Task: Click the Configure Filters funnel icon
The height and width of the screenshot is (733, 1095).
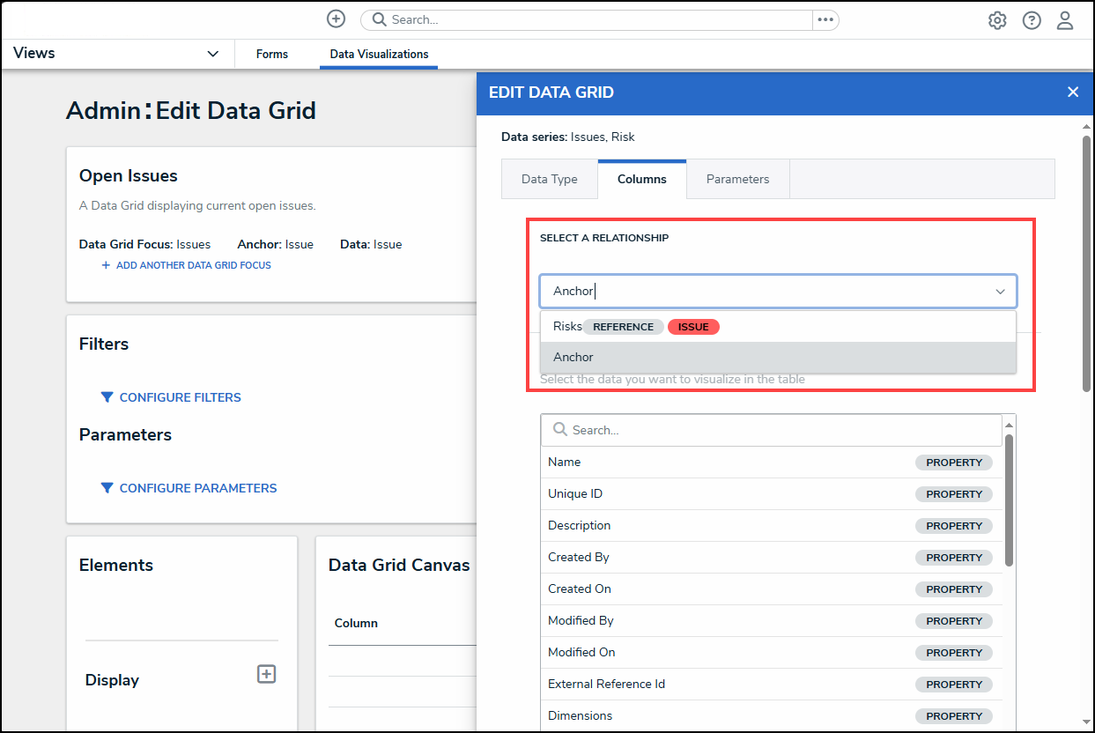Action: pyautogui.click(x=107, y=397)
